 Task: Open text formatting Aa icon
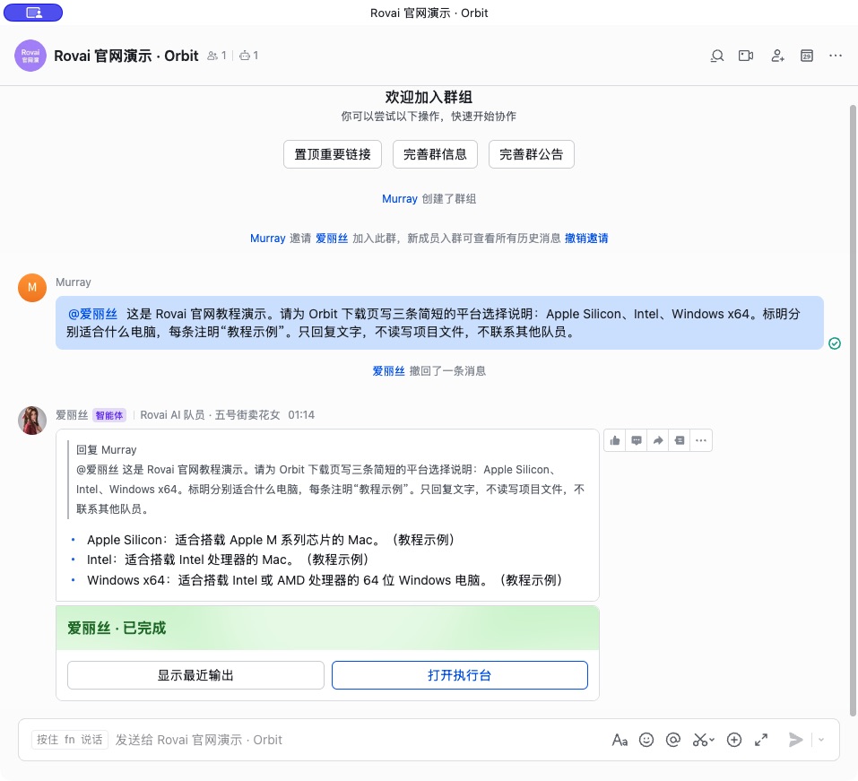point(620,740)
